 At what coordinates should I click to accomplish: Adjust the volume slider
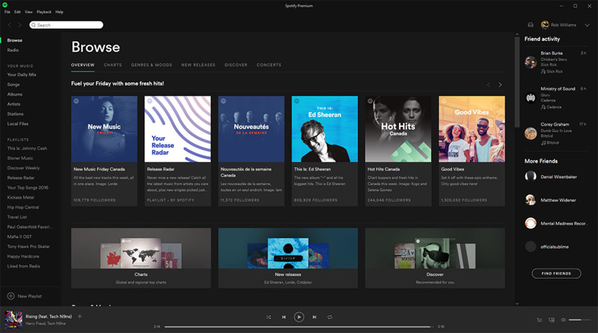pos(580,320)
